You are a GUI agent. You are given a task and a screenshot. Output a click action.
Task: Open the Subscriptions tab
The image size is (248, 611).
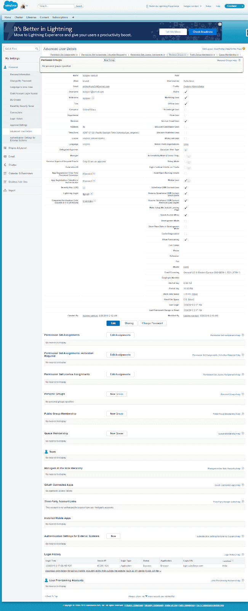tap(60, 18)
